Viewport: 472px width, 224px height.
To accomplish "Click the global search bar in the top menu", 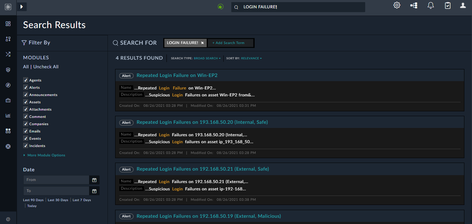I will (298, 7).
